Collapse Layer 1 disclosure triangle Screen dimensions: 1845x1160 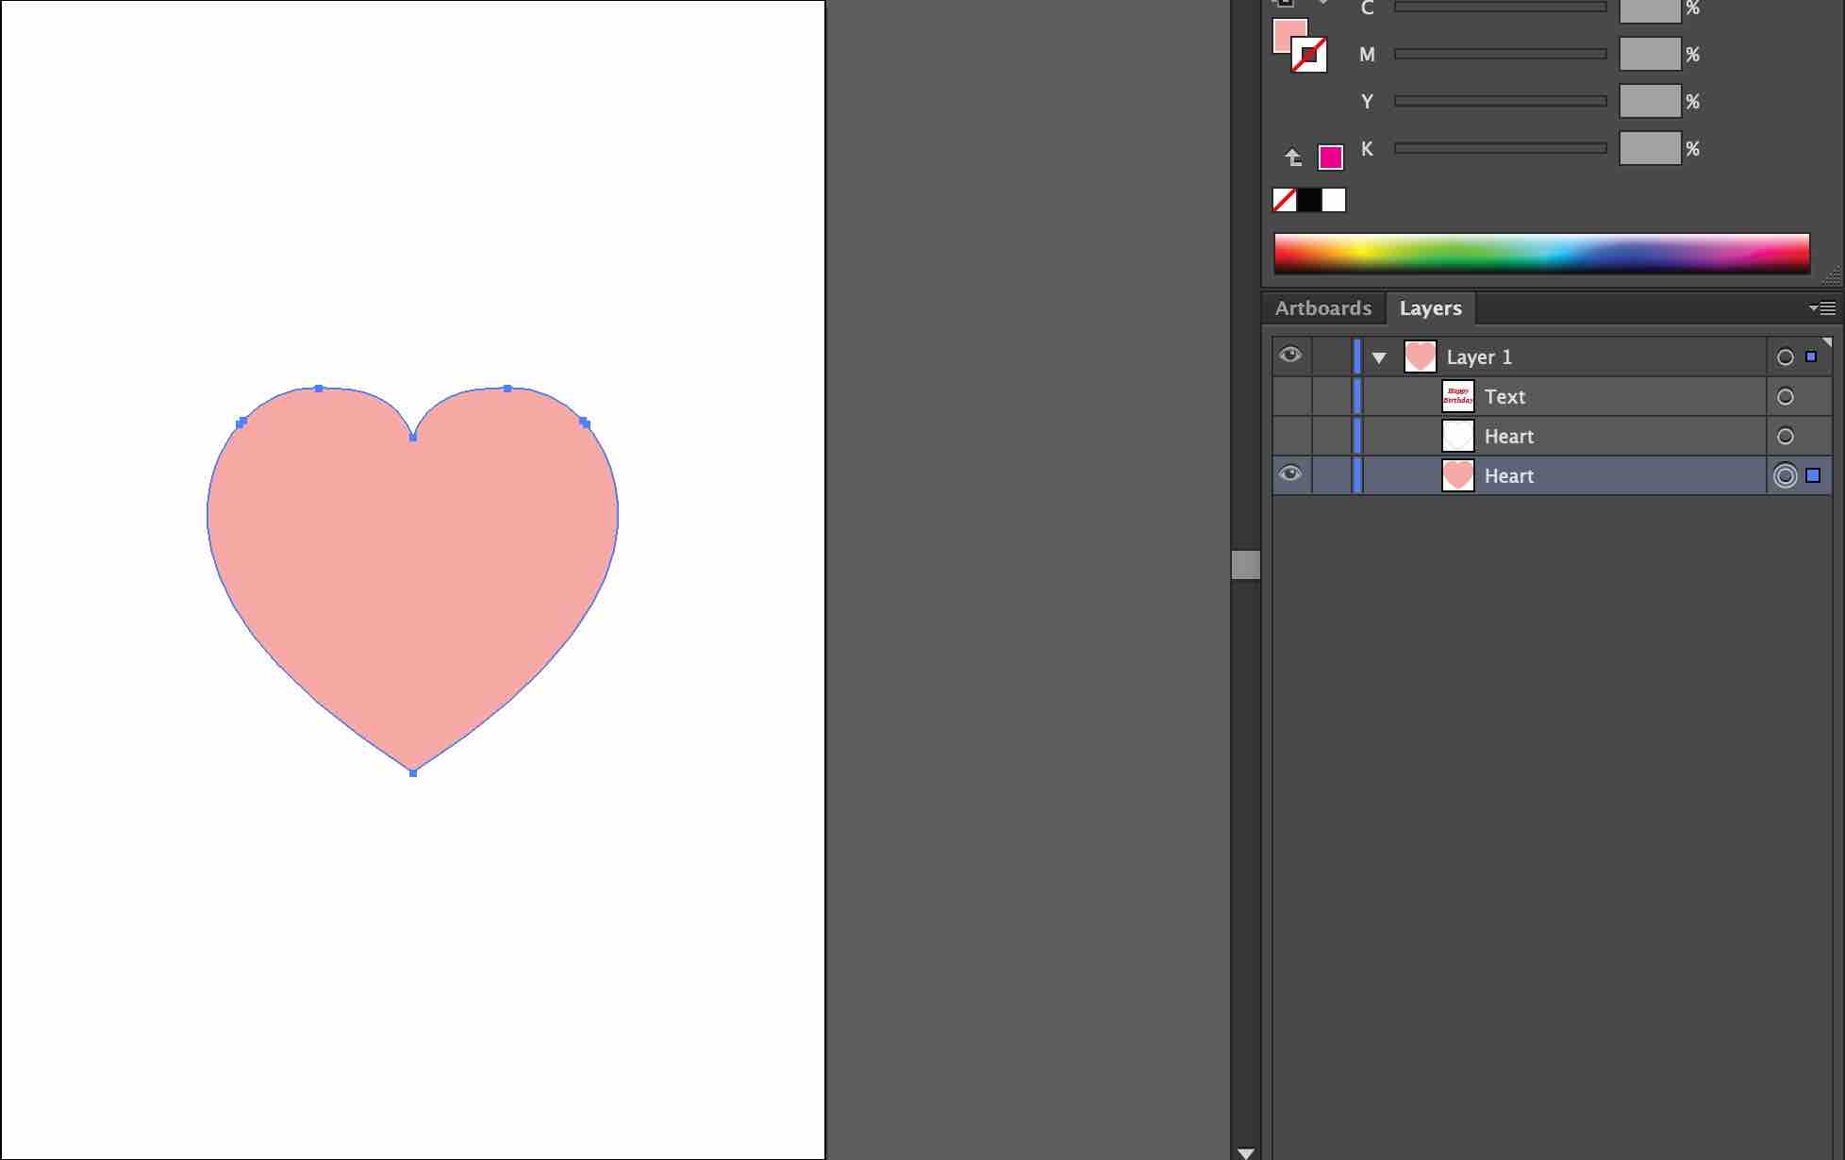tap(1379, 358)
